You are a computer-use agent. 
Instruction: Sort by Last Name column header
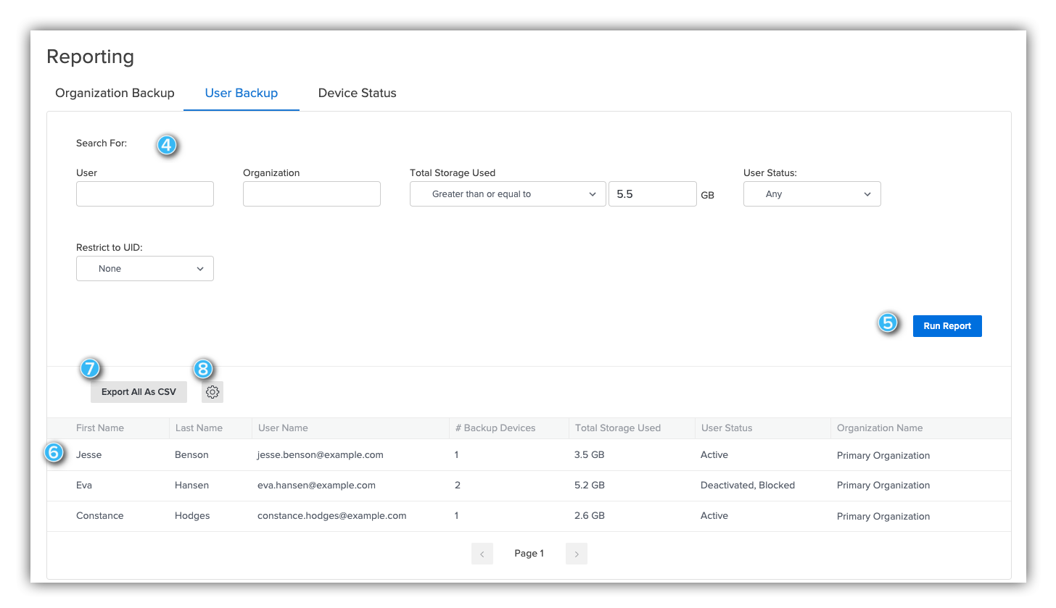[199, 428]
